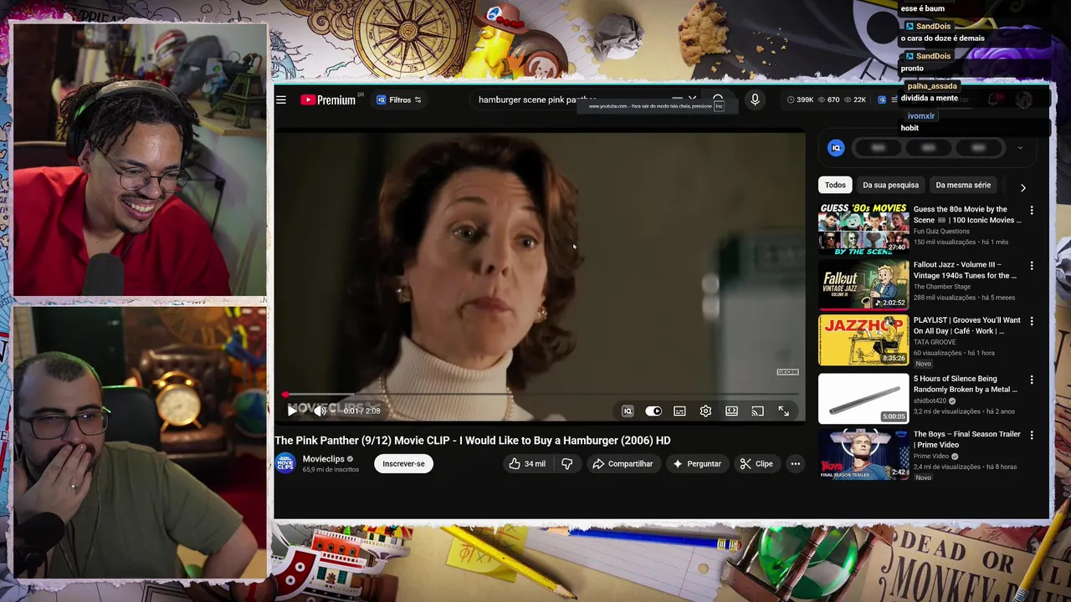Image resolution: width=1071 pixels, height=602 pixels.
Task: Go to the YouTube Premium home logo
Action: tap(328, 99)
